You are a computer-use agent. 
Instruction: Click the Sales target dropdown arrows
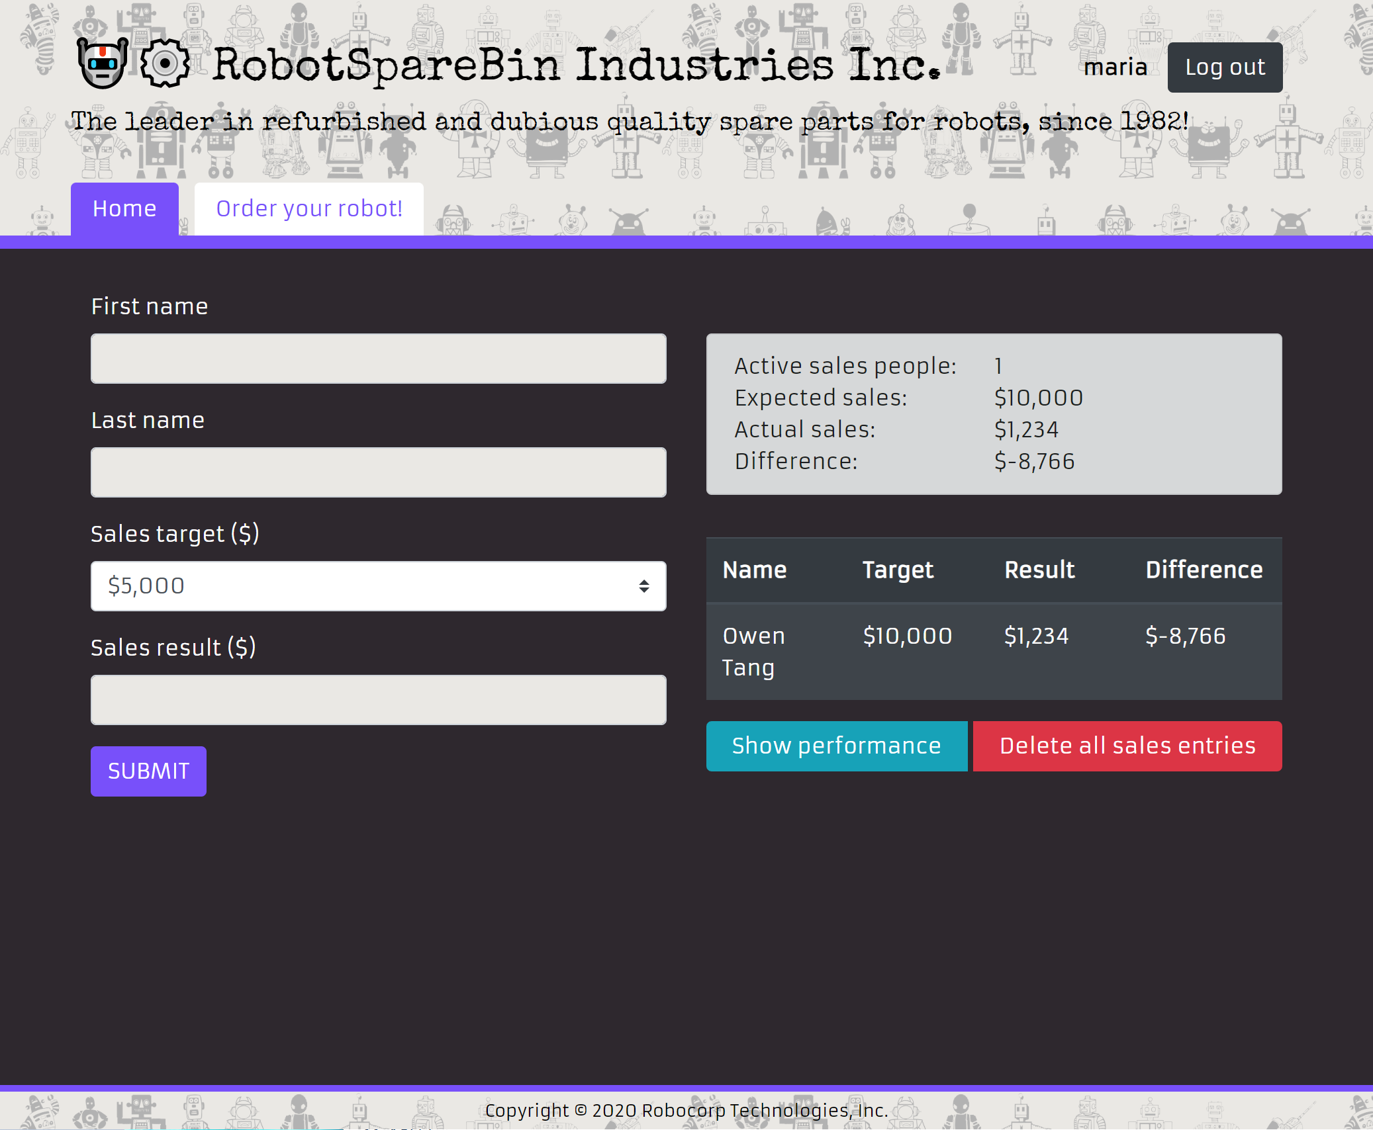(x=643, y=586)
